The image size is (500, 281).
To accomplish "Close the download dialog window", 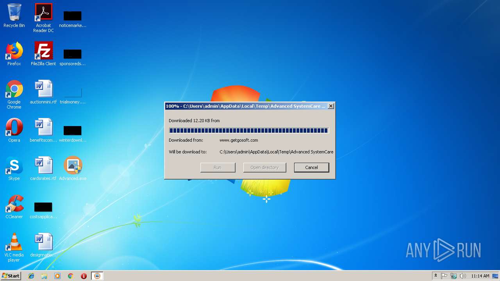I will click(x=330, y=106).
